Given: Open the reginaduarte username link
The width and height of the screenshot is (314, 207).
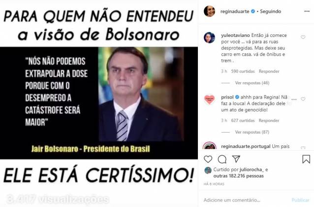Looking at the screenshot, I should pyautogui.click(x=235, y=11).
